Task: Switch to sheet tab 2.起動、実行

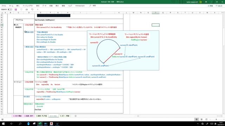Action: 29,116
